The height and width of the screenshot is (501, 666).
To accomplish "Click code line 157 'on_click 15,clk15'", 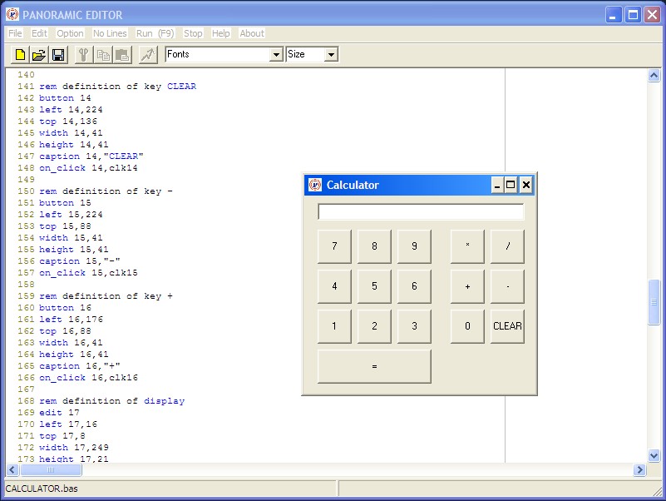I will coord(88,273).
